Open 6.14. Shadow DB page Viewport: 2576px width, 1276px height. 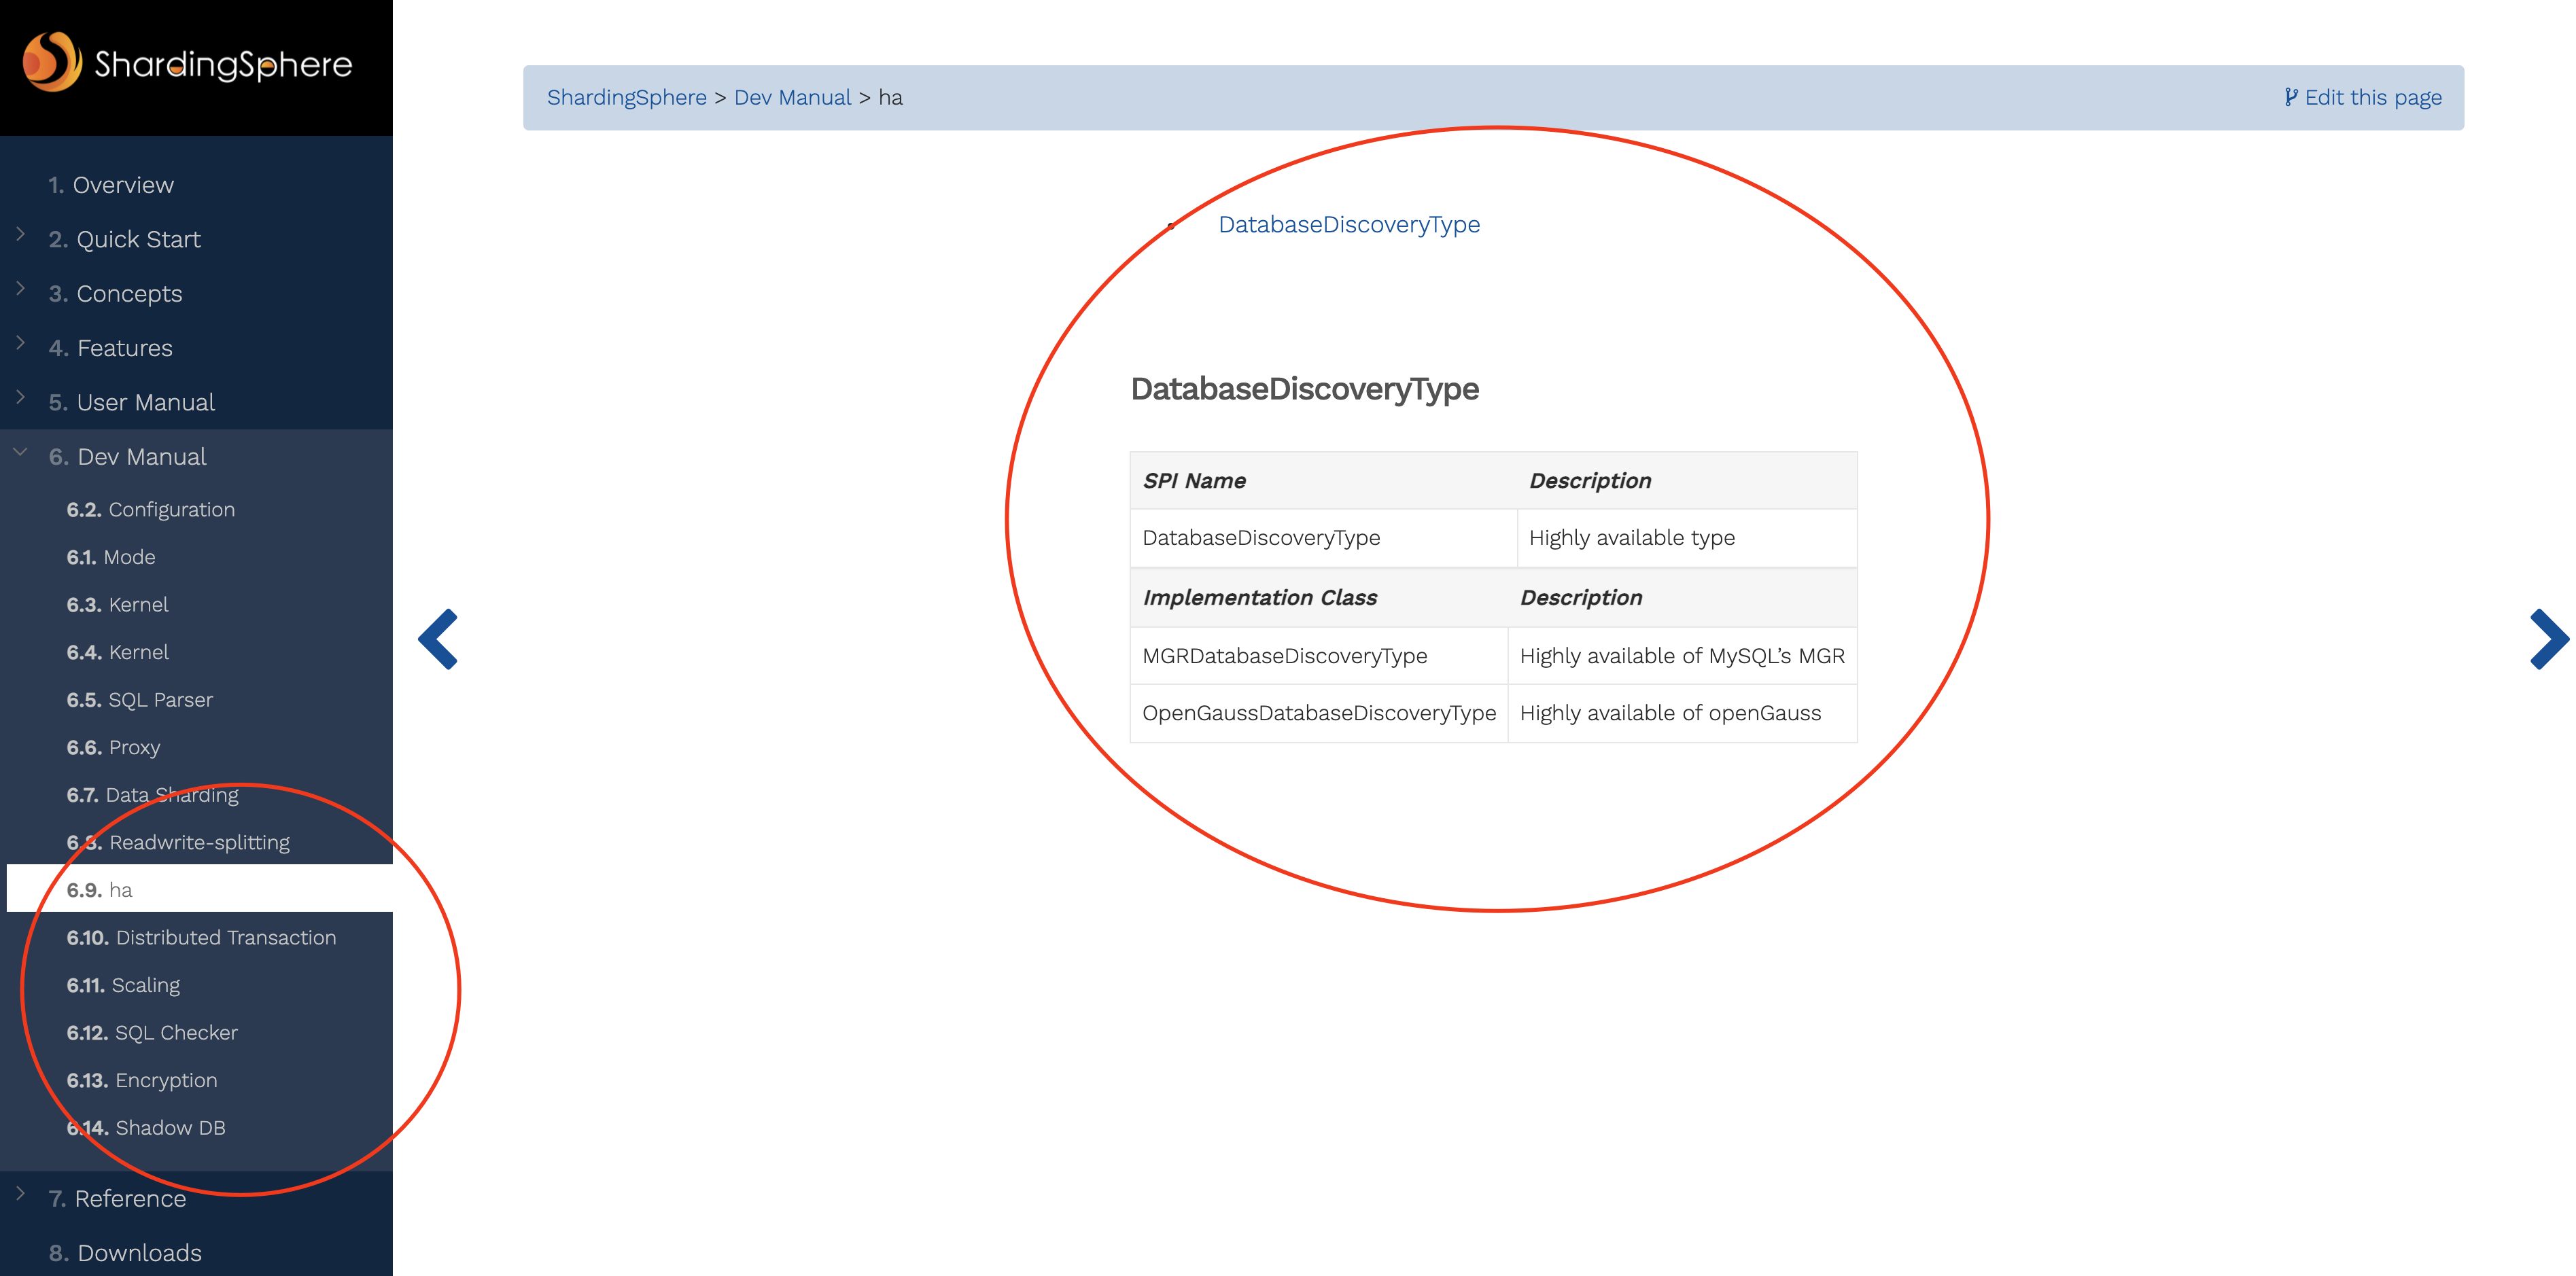(x=146, y=1128)
